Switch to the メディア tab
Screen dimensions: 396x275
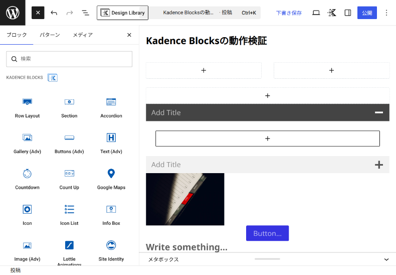pos(83,35)
